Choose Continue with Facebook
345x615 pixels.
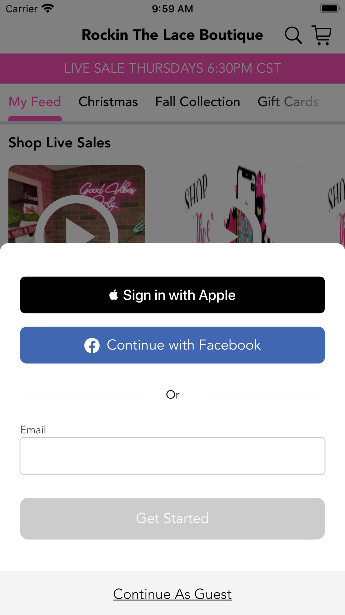tap(172, 345)
